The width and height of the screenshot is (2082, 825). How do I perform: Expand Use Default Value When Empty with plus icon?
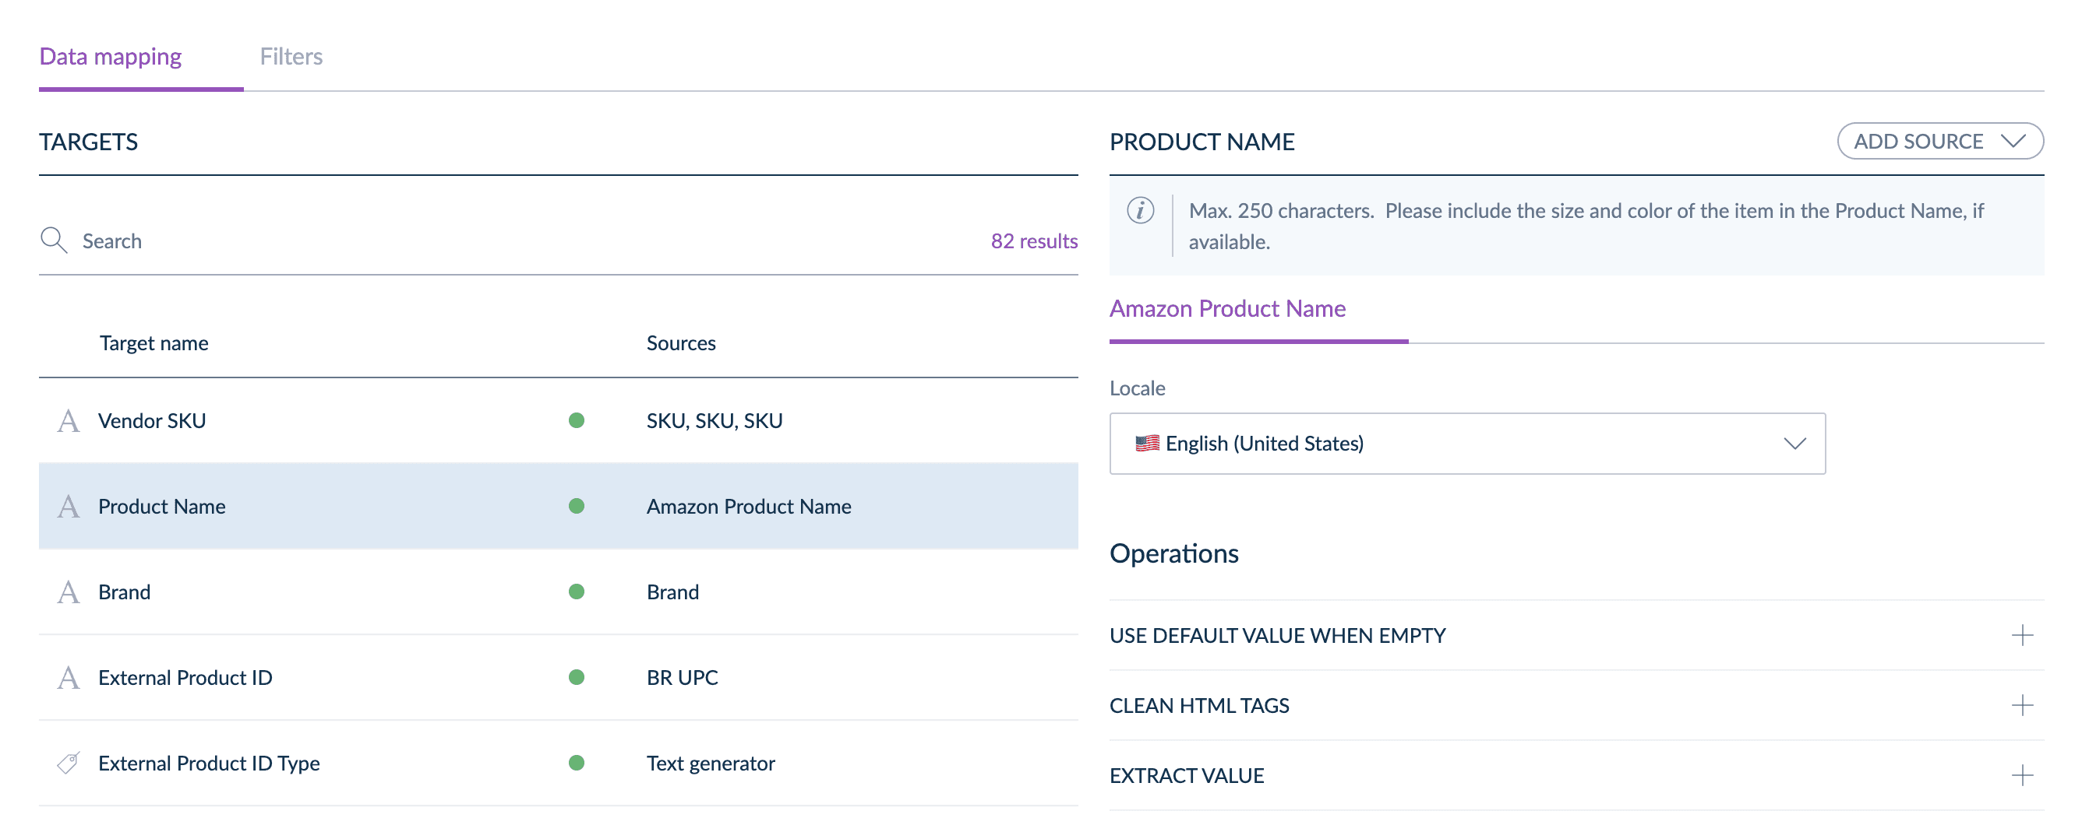[x=2022, y=635]
